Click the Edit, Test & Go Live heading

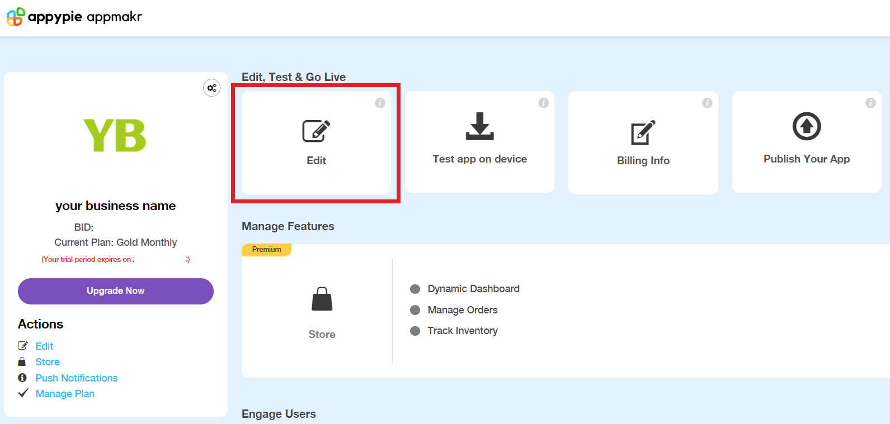point(294,77)
